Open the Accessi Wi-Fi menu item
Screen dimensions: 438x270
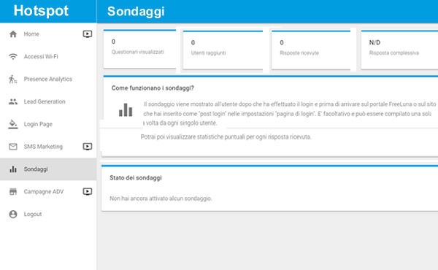click(48, 57)
